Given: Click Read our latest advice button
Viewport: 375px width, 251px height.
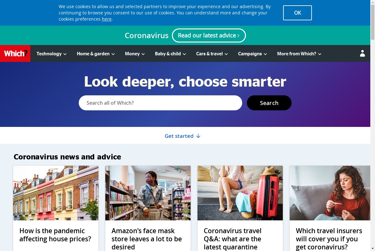Looking at the screenshot, I should (209, 35).
